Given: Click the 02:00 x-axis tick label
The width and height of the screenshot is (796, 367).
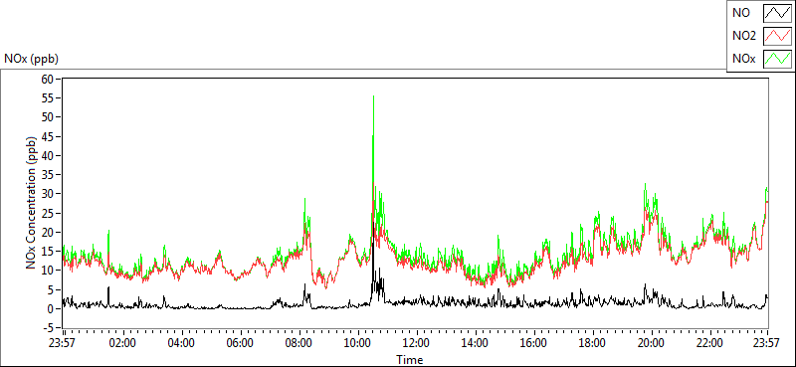Looking at the screenshot, I should 122,342.
